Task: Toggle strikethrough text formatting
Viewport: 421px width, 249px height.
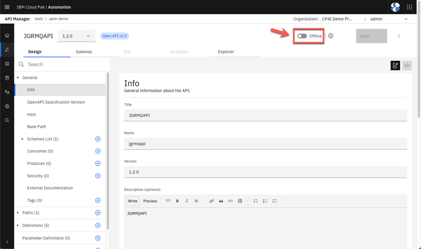Action: click(196, 201)
